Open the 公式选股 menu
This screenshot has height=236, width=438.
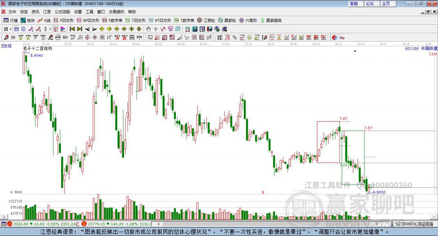click(62, 12)
